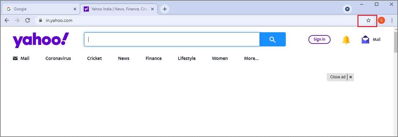The height and width of the screenshot is (137, 398).
Task: Switch to the Google tab
Action: tap(41, 9)
